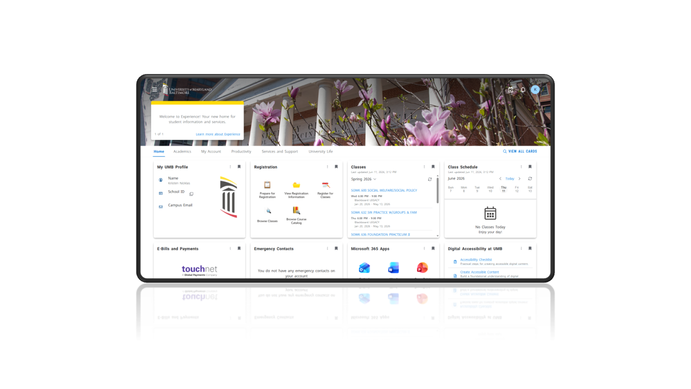The width and height of the screenshot is (691, 389).
Task: Click the Campus Email envelope icon
Action: (x=161, y=206)
